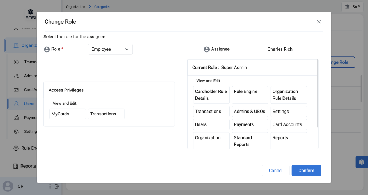368x195 pixels.
Task: Open the Role dropdown showing Employee
Action: pos(110,49)
